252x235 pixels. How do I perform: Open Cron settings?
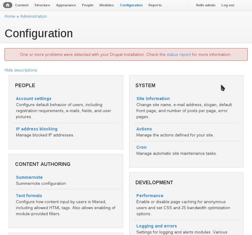(x=142, y=147)
